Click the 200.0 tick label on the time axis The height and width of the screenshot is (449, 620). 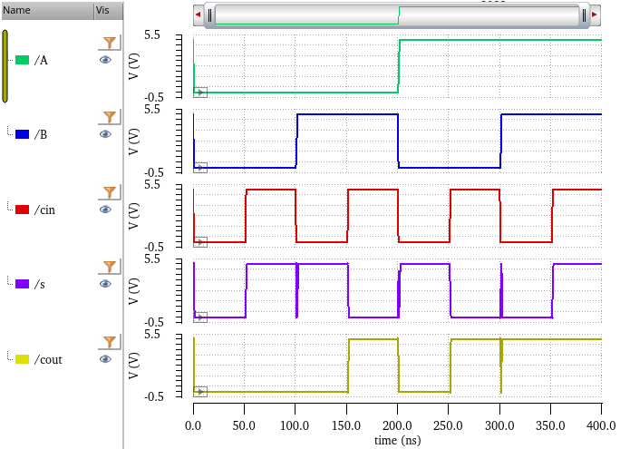(397, 425)
